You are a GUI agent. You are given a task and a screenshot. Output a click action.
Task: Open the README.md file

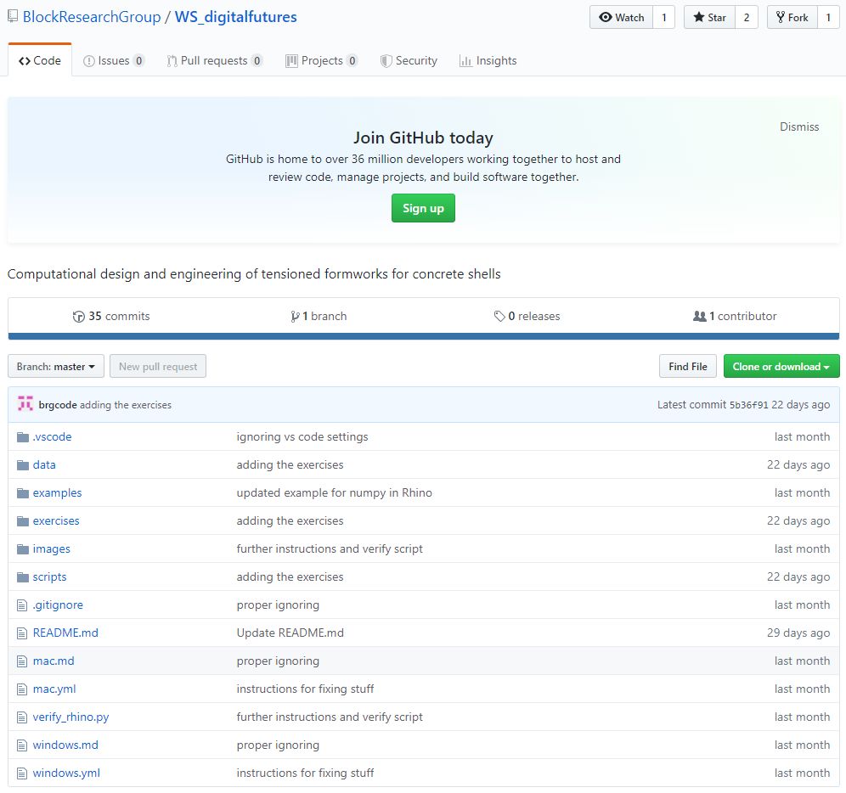point(65,633)
